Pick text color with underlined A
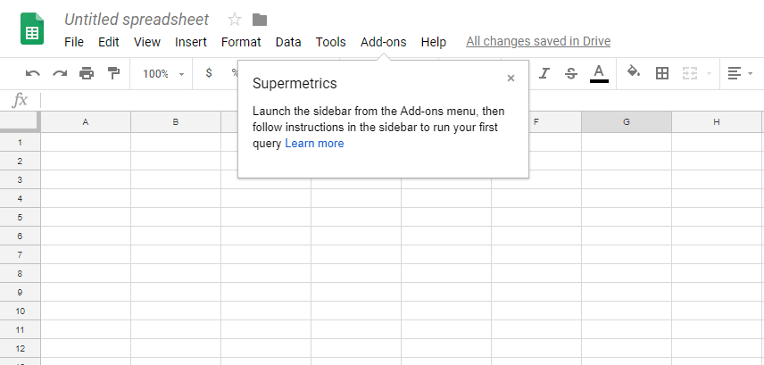The width and height of the screenshot is (764, 365). coord(599,72)
